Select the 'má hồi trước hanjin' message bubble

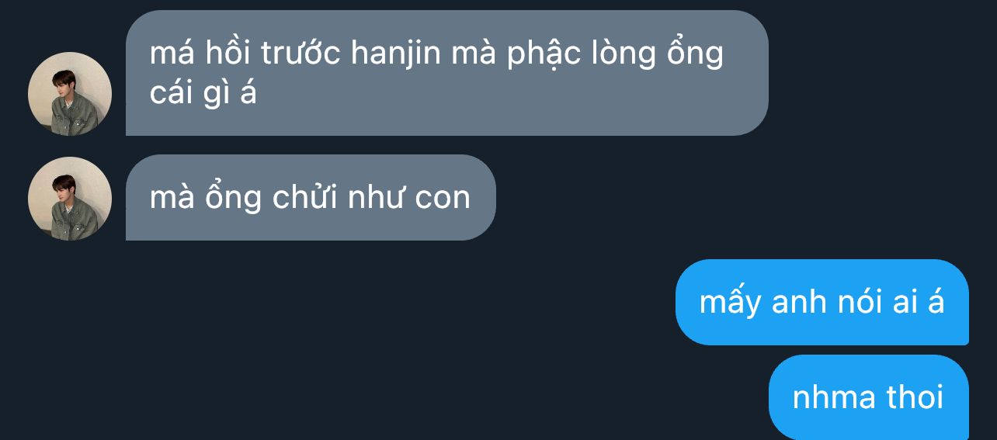[x=447, y=73]
